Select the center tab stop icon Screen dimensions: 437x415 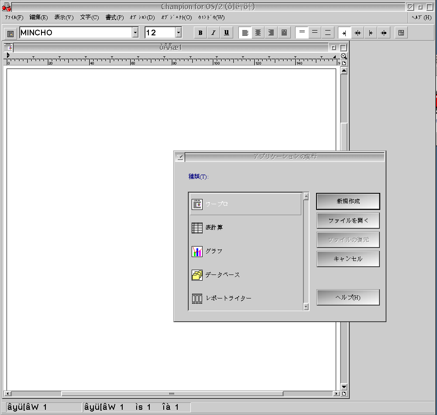[x=358, y=33]
